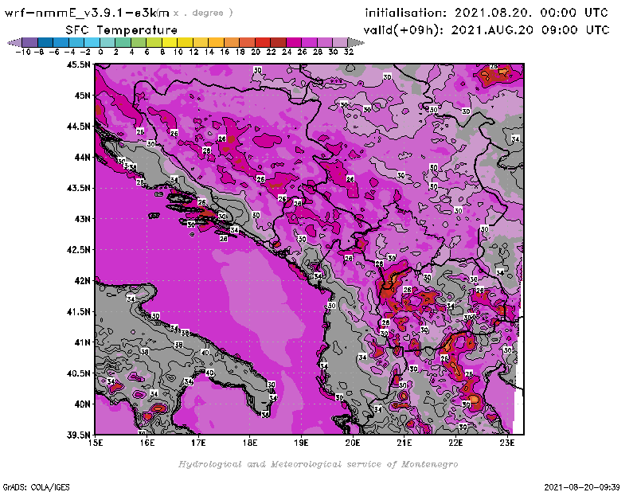Viewport: 637px width, 492px height.
Task: Click the 42N latitude label
Action: tap(82, 281)
